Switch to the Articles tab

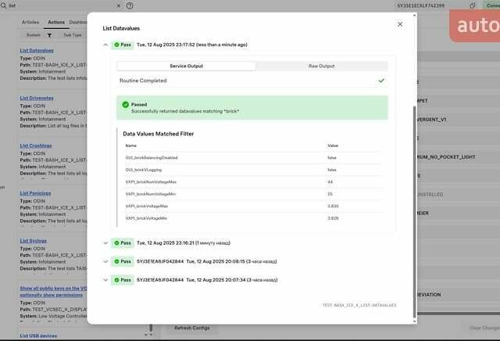point(30,22)
